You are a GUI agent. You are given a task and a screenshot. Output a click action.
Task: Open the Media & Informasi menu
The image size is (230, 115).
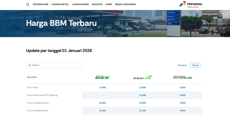pyautogui.click(x=125, y=4)
